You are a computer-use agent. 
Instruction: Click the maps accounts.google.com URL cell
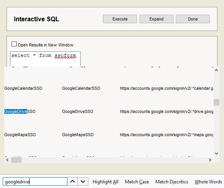[x=167, y=135]
